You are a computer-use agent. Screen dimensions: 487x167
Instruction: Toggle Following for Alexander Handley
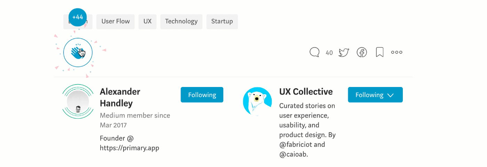(202, 95)
